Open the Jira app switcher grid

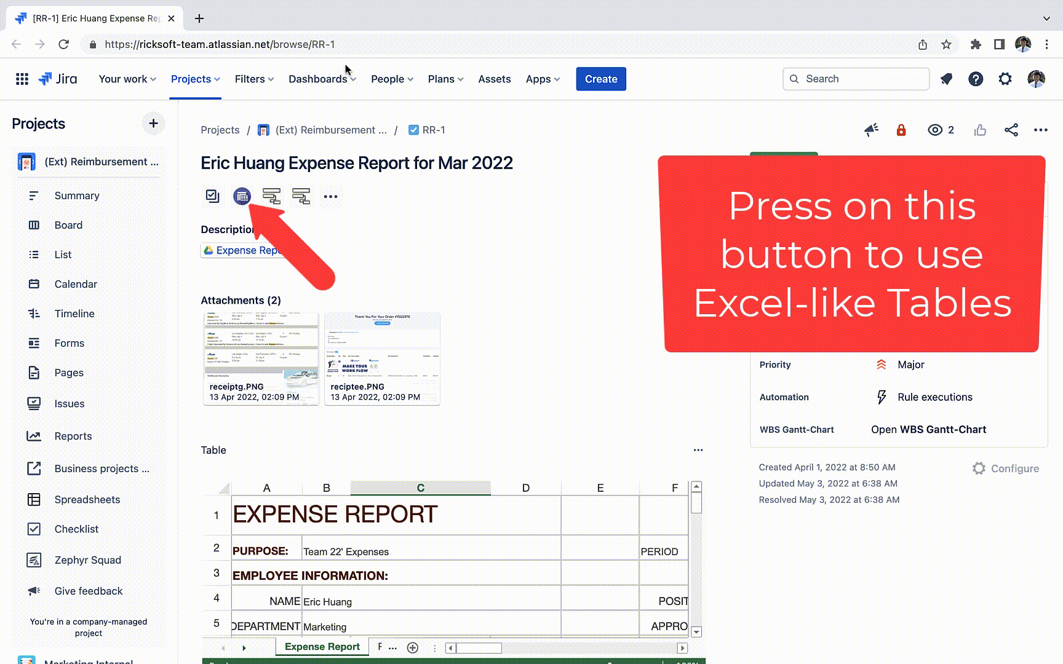point(22,79)
